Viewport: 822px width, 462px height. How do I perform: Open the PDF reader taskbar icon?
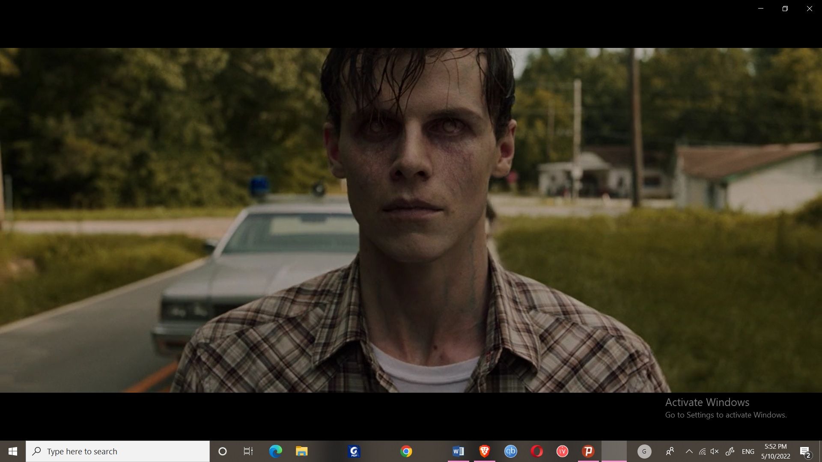coord(354,451)
